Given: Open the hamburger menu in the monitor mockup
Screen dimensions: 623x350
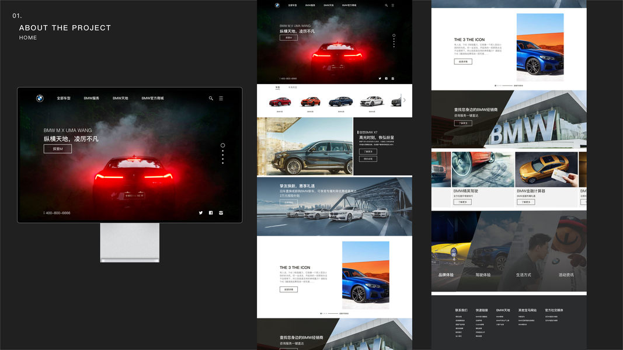Looking at the screenshot, I should pos(221,99).
